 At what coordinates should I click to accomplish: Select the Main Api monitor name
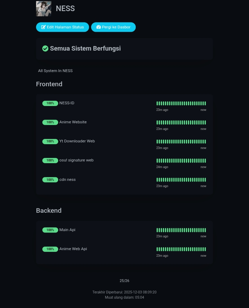(x=67, y=230)
